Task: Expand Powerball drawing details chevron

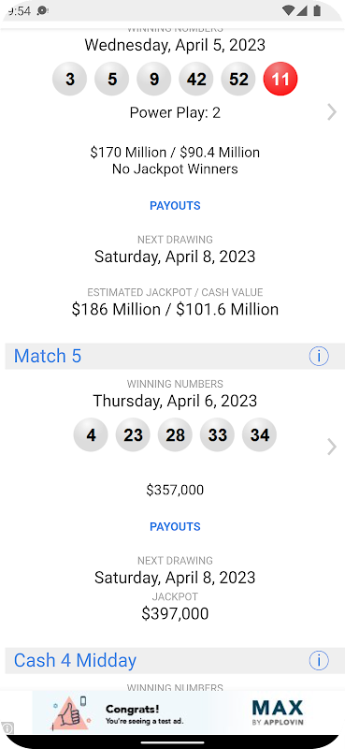Action: point(332,112)
